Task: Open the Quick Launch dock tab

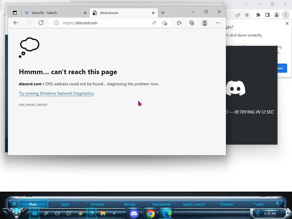Action: click(194, 204)
